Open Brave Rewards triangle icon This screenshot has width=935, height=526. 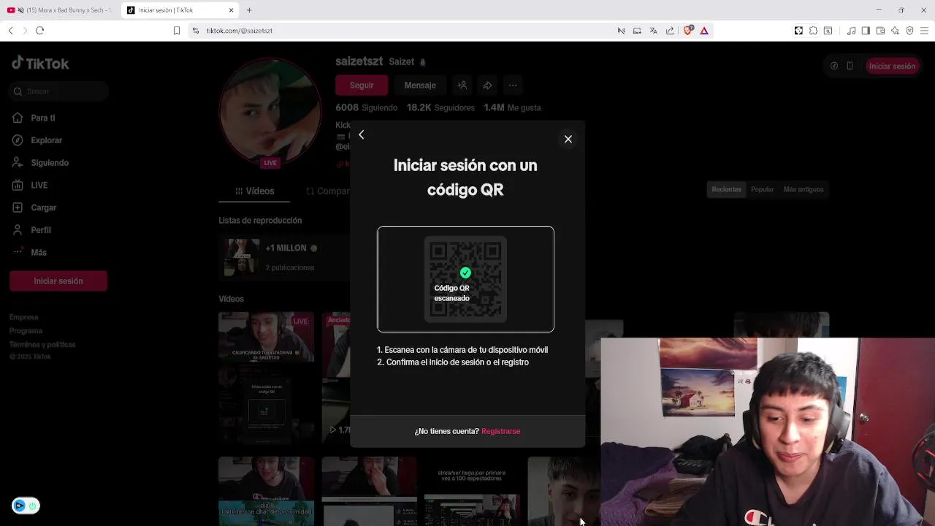click(x=704, y=31)
